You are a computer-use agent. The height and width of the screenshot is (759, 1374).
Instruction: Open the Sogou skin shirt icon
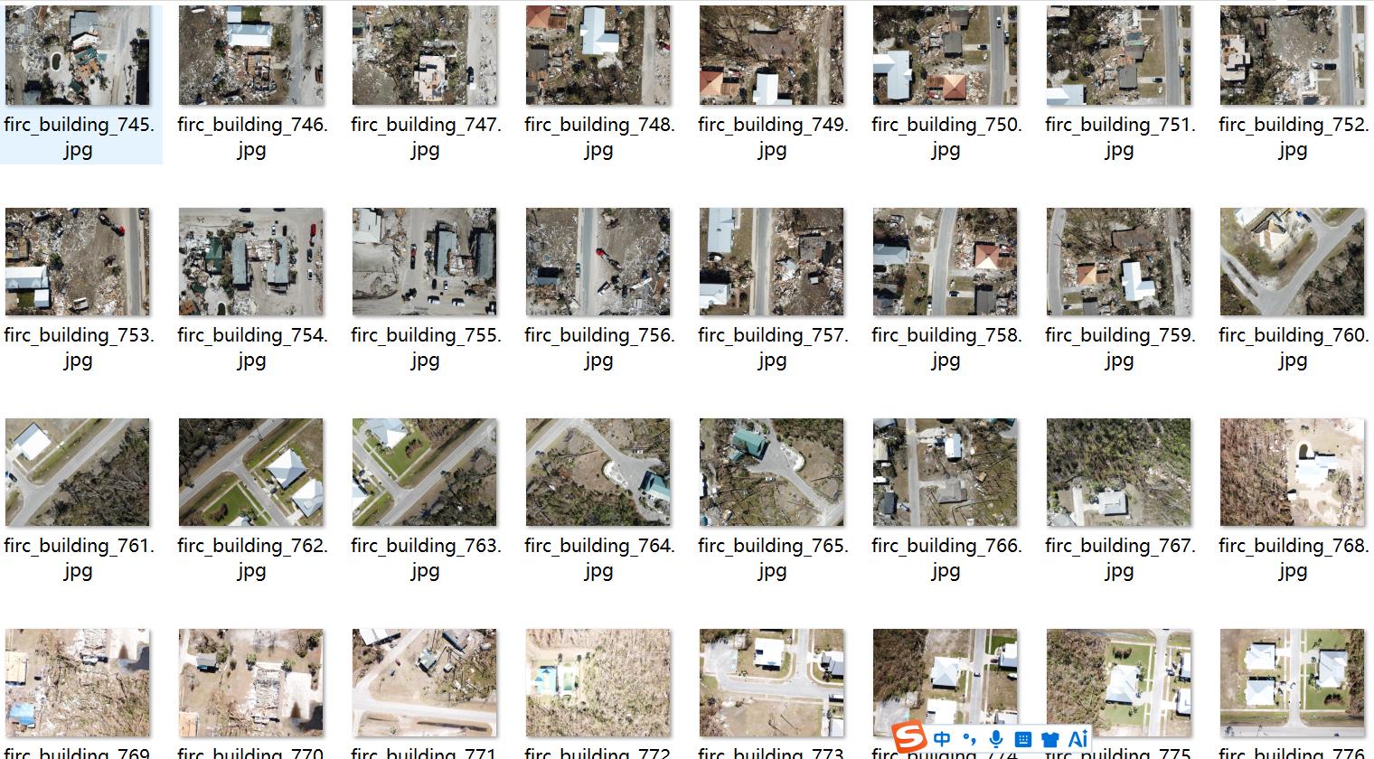point(1049,739)
